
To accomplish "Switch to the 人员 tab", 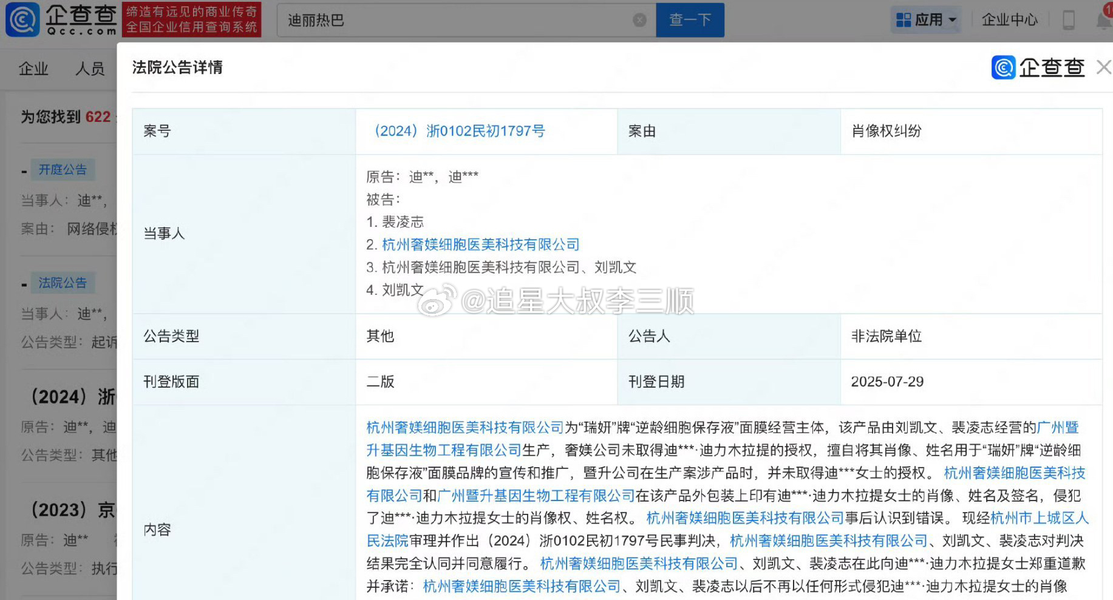I will [90, 69].
